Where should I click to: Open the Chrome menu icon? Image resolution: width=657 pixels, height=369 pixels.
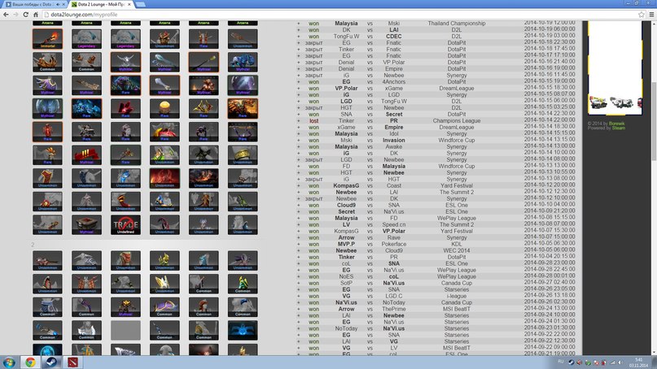651,15
